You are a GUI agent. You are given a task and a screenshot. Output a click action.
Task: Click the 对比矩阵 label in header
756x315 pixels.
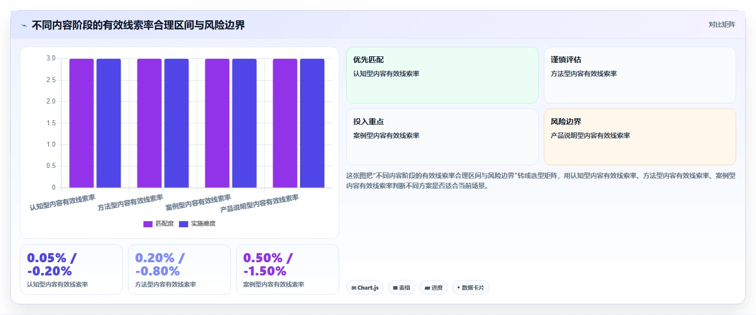[721, 24]
